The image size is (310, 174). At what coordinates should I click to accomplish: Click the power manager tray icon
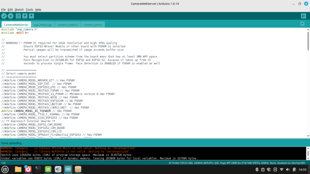click(x=294, y=169)
